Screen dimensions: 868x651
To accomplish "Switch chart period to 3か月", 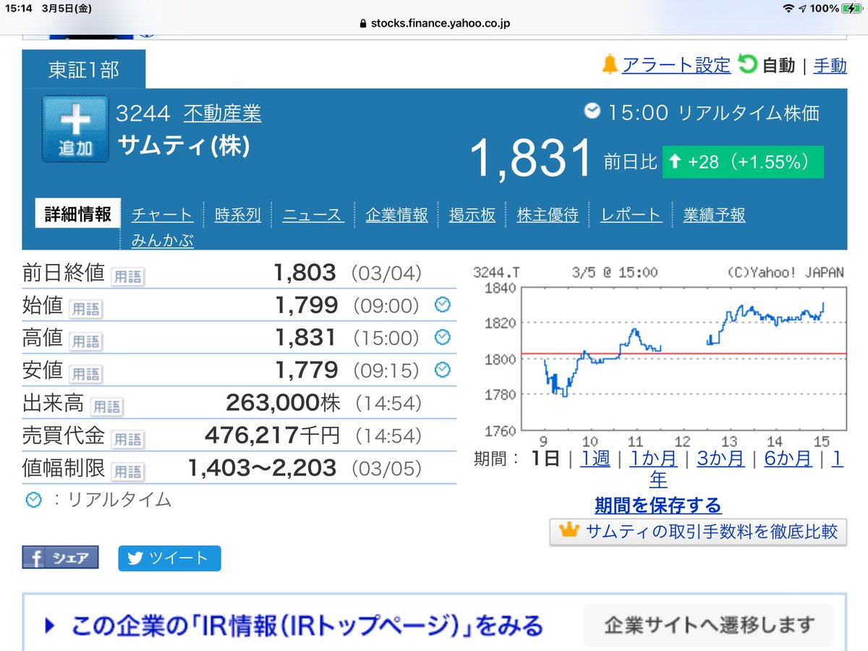I will point(720,459).
